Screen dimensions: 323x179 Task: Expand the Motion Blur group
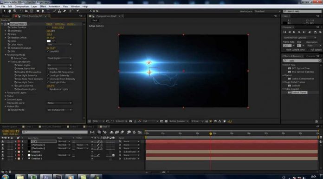pos(6,106)
